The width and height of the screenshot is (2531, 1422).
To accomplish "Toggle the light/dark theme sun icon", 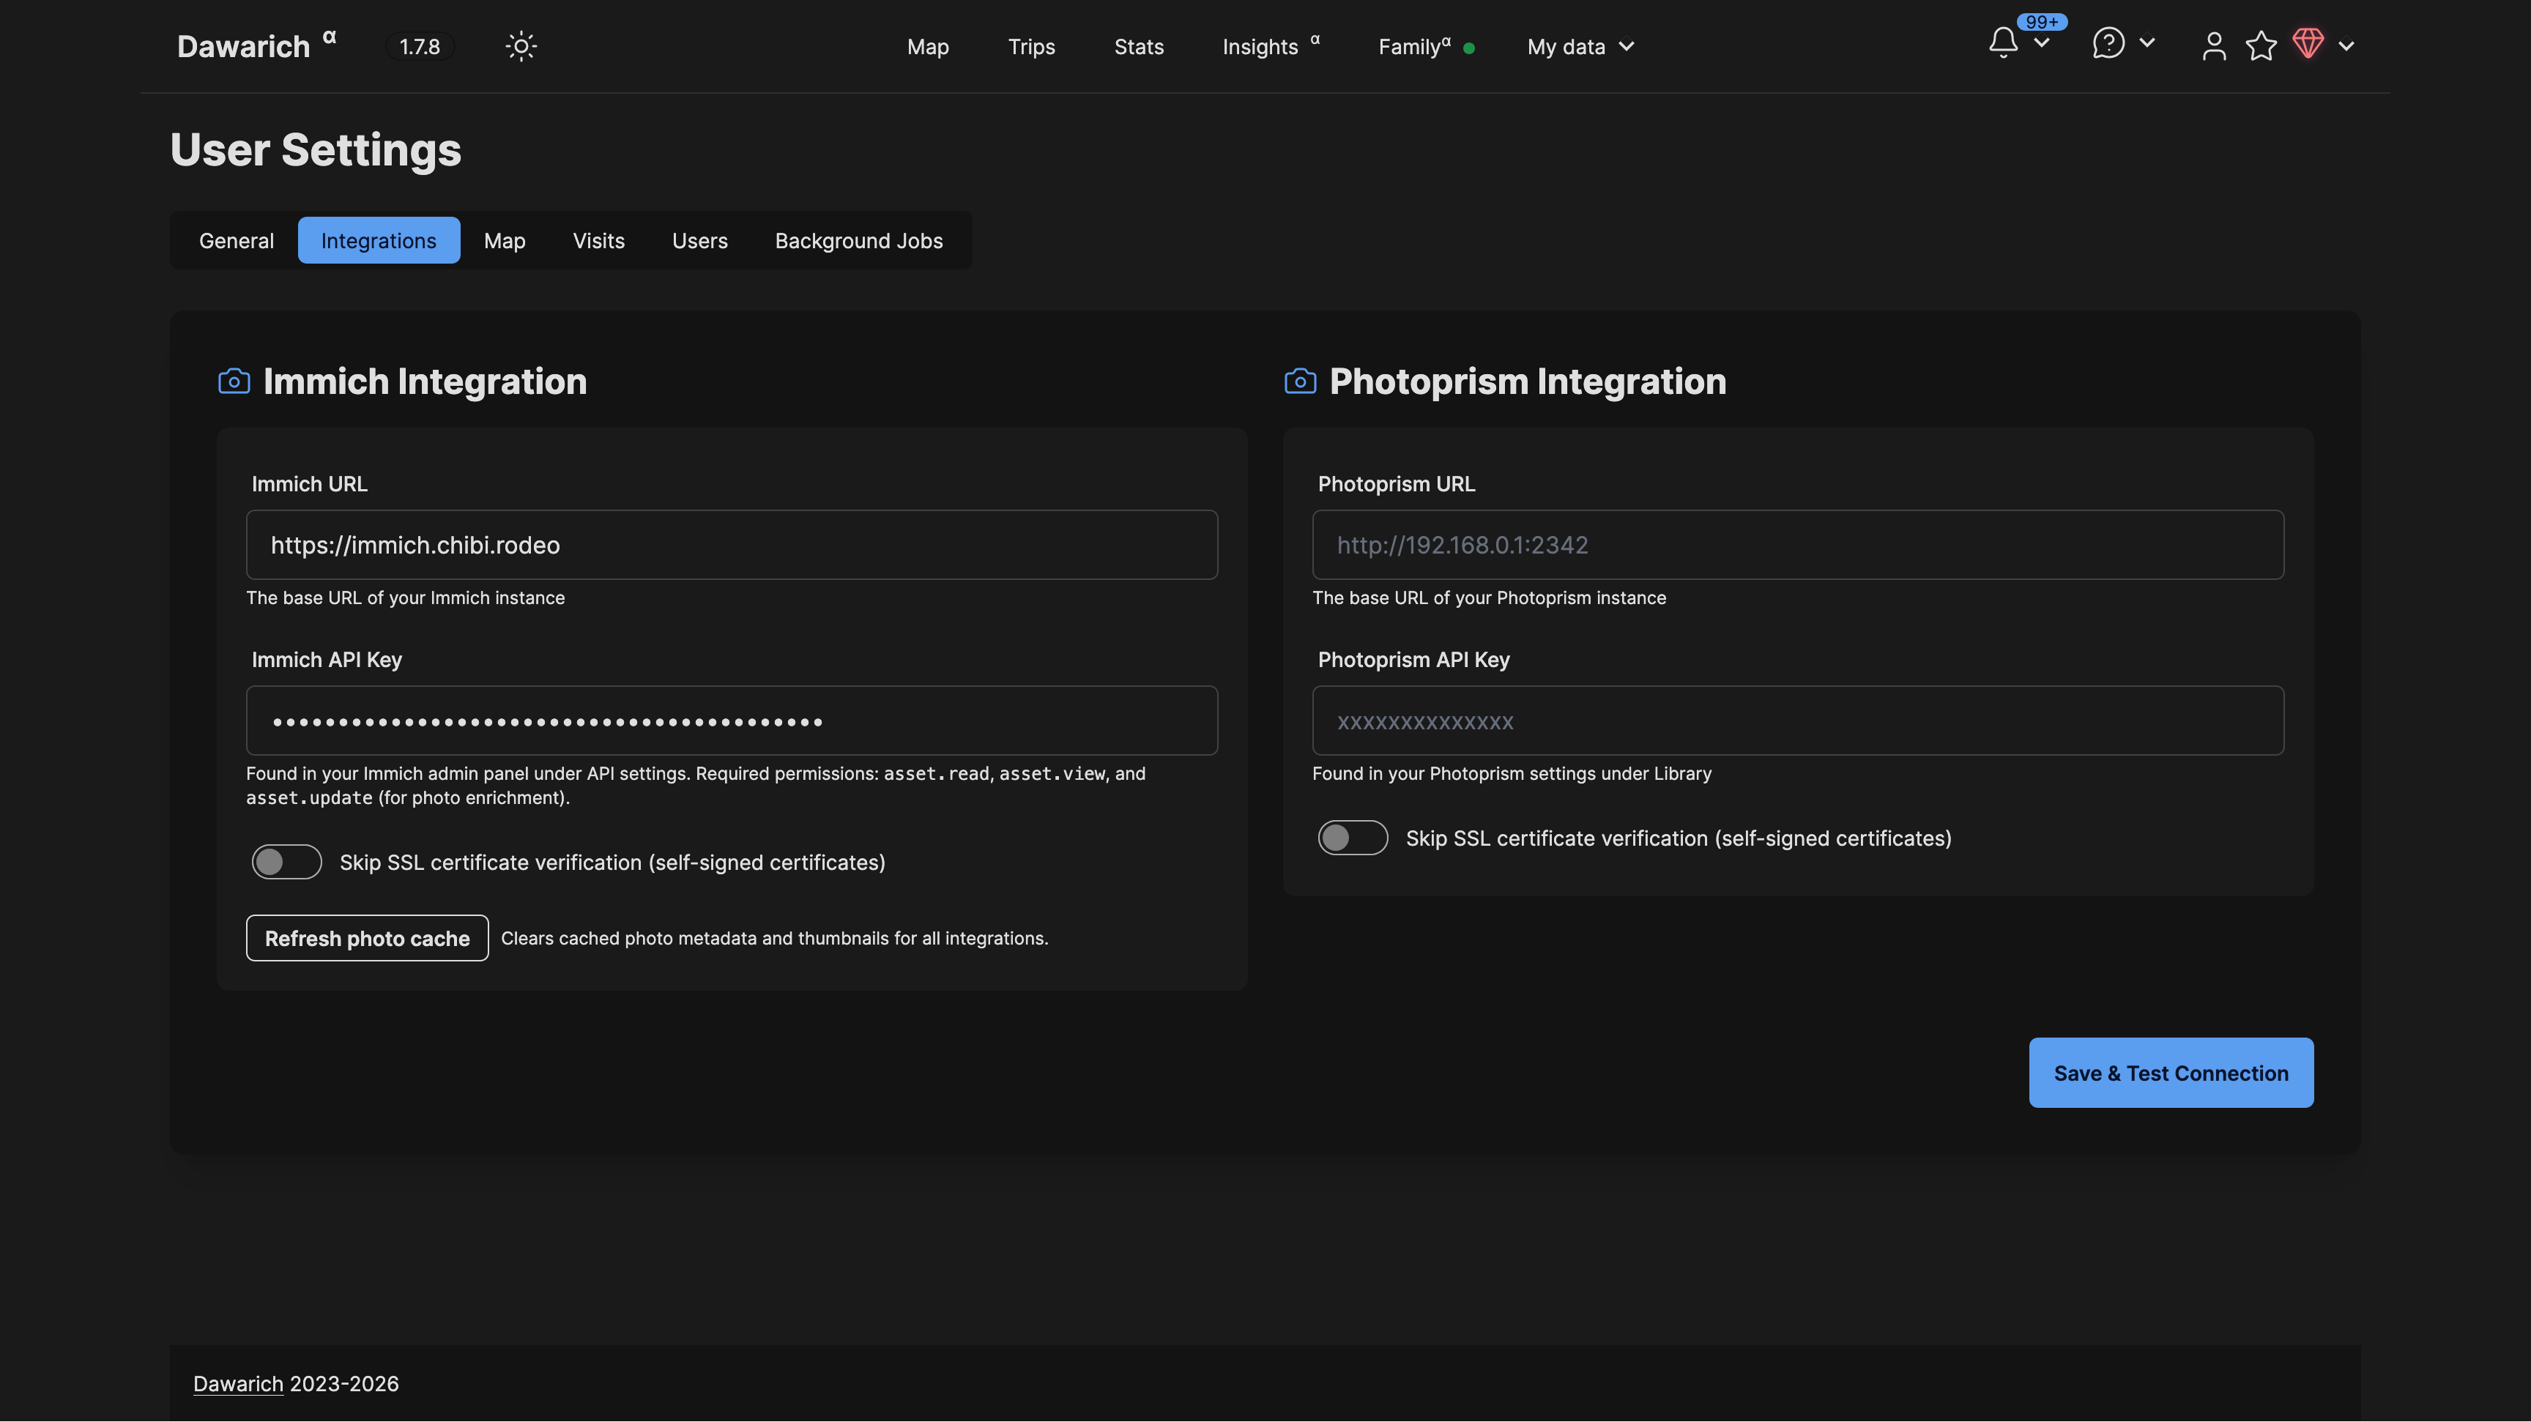I will click(x=521, y=46).
